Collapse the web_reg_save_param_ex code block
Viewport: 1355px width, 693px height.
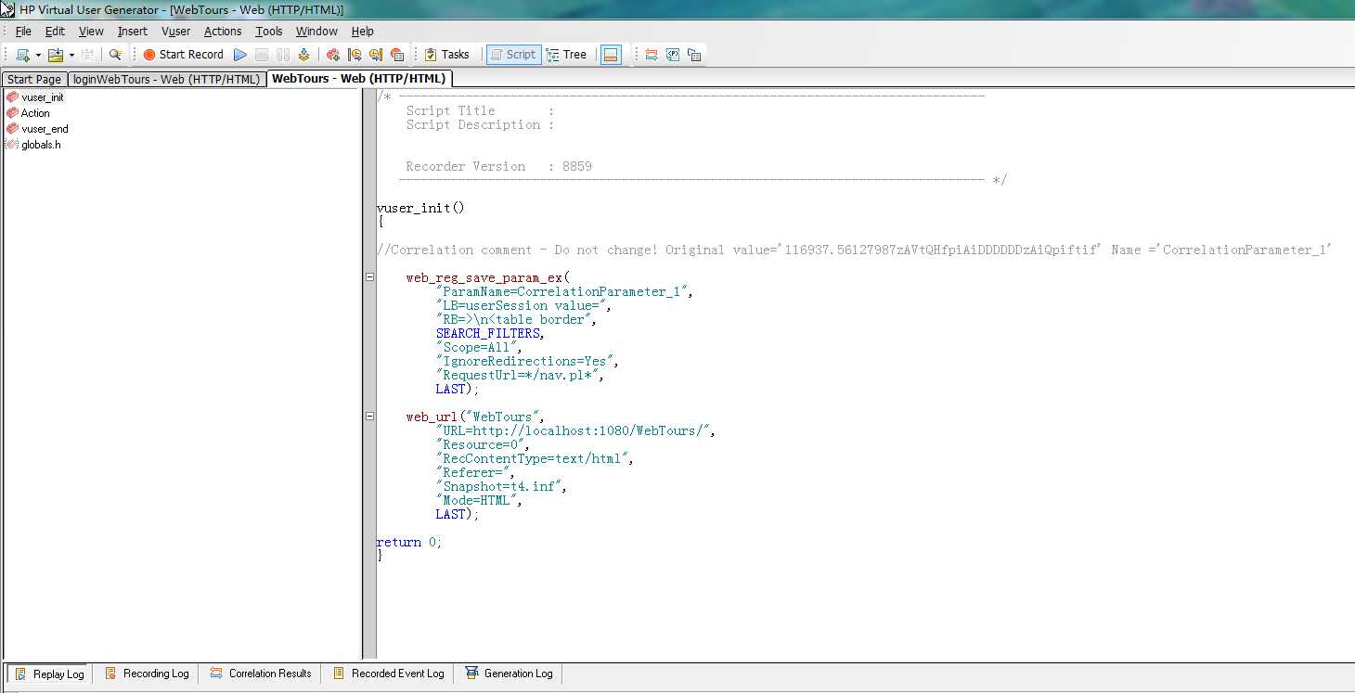pyautogui.click(x=369, y=277)
